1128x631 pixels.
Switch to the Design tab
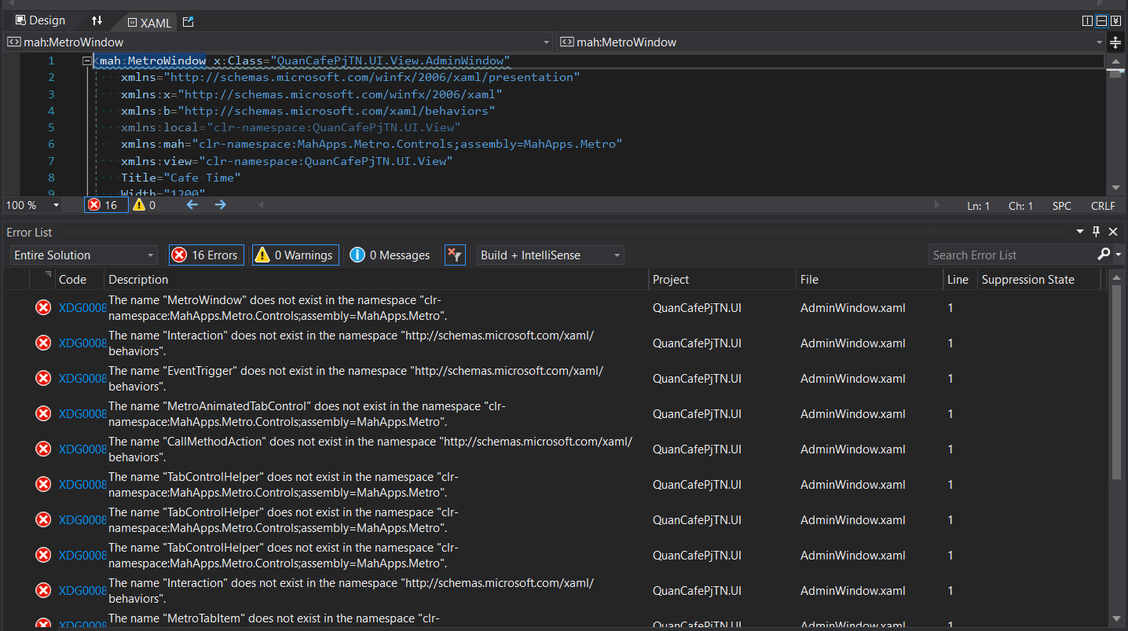tap(41, 20)
